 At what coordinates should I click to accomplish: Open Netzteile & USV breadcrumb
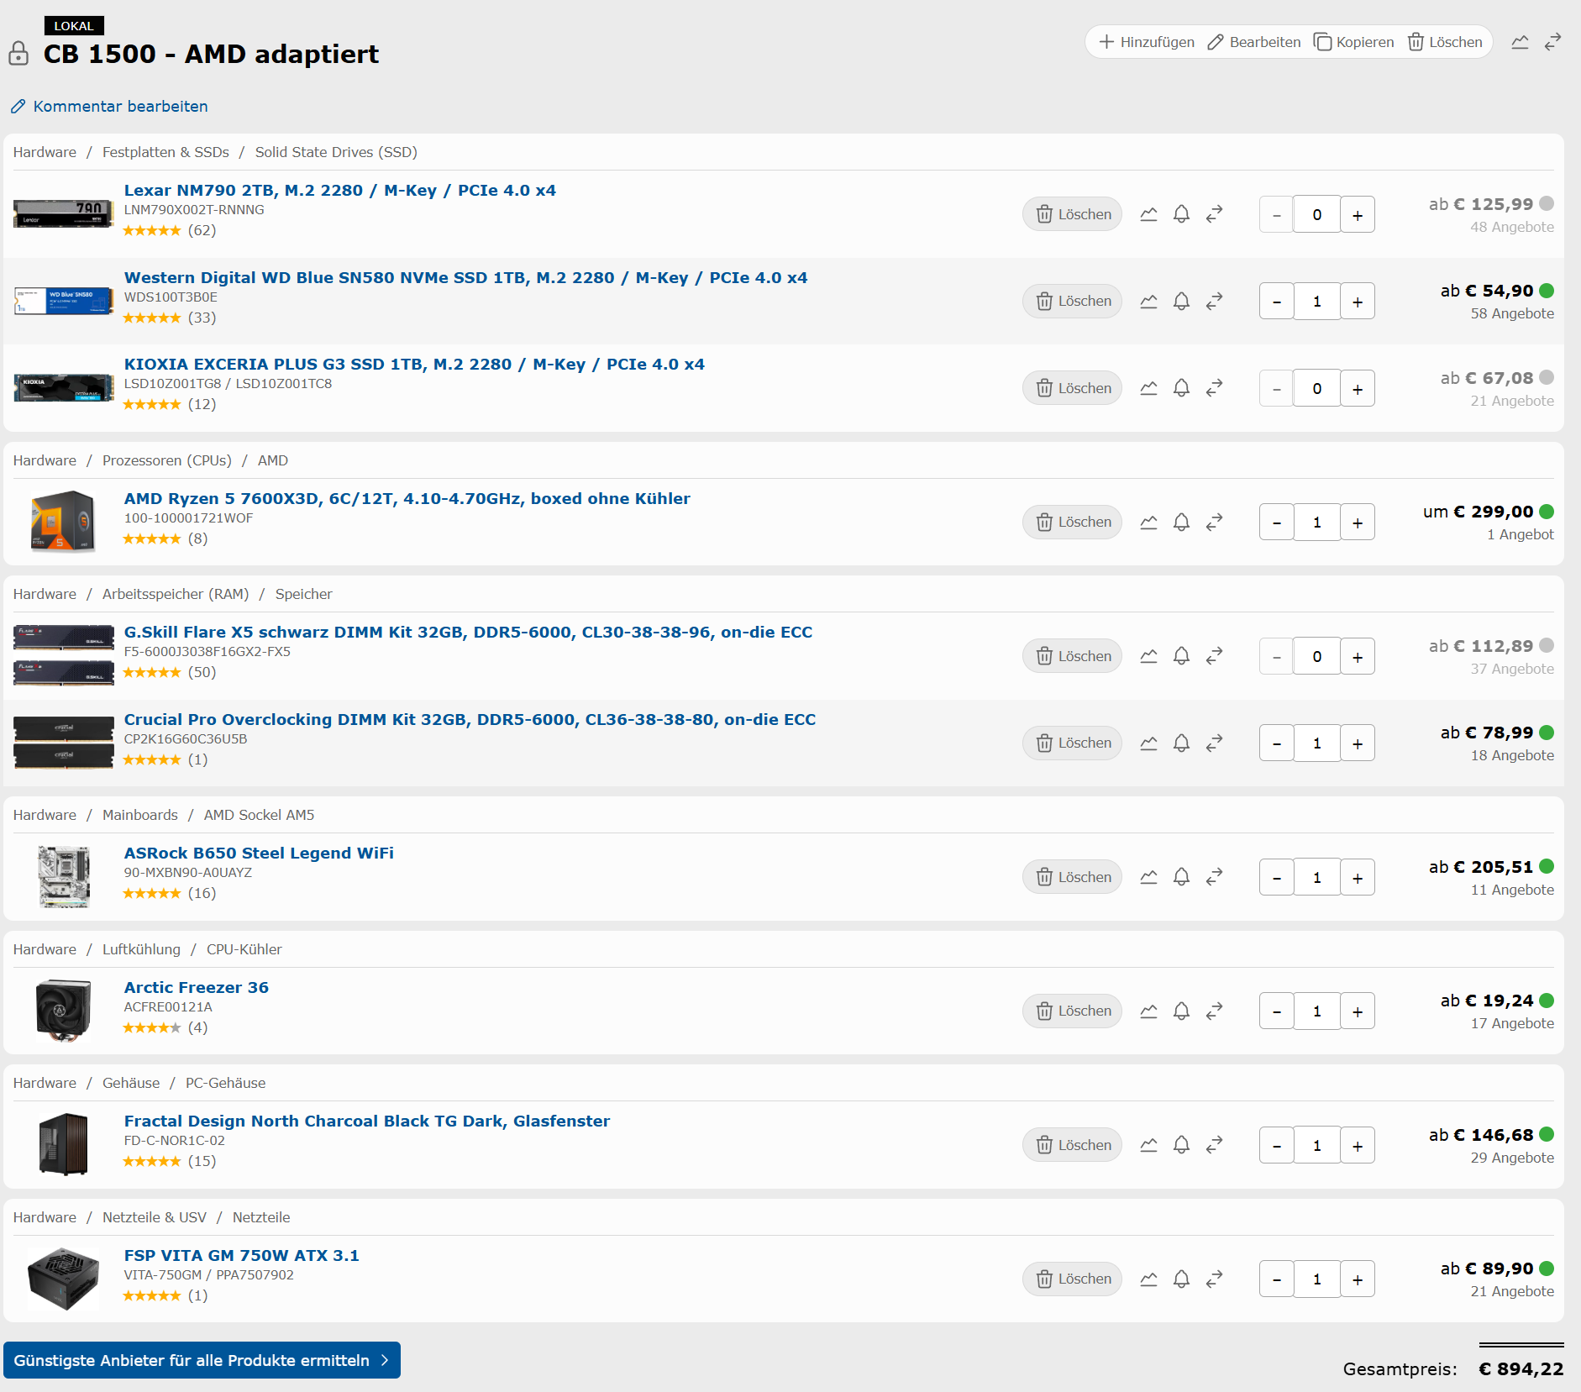click(155, 1217)
